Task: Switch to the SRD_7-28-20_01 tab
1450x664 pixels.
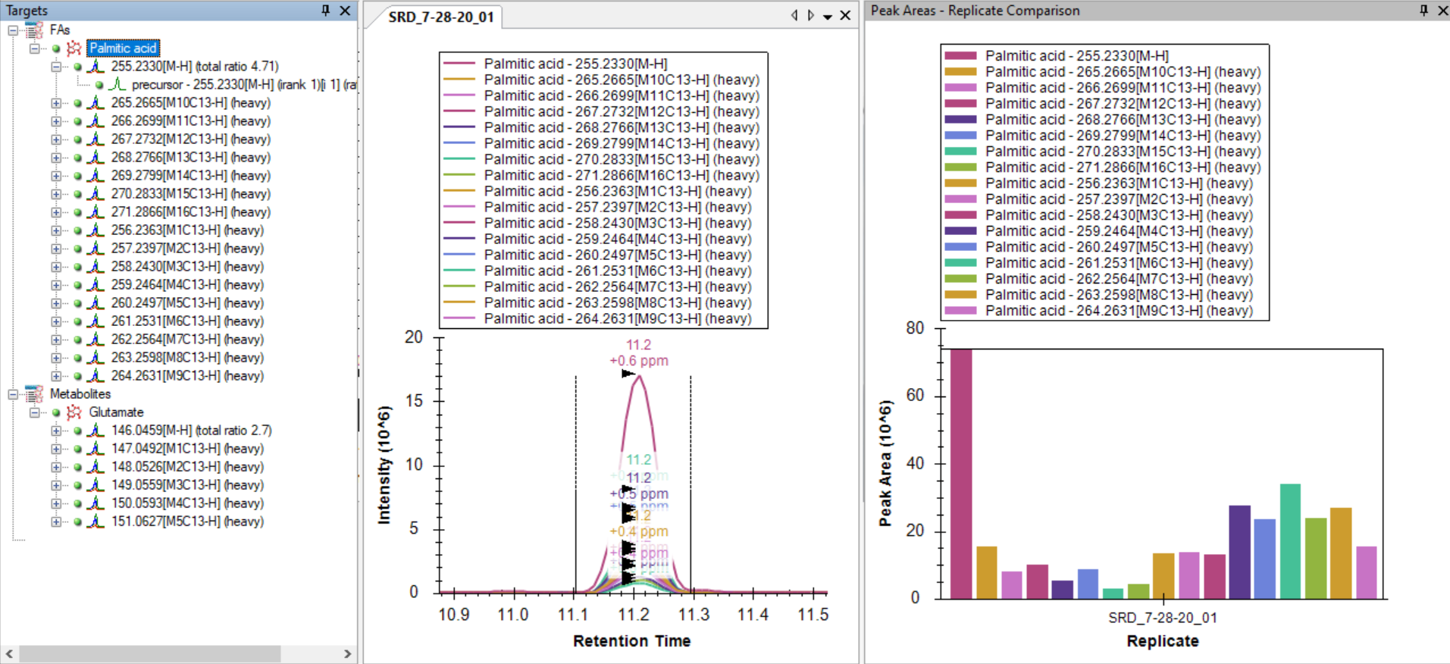Action: click(440, 17)
